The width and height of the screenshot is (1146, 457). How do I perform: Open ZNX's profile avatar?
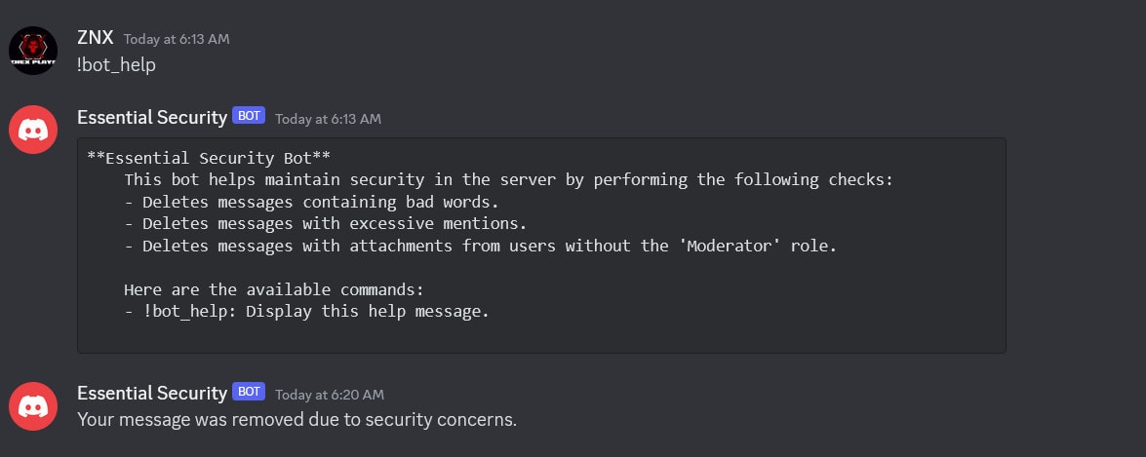33,51
